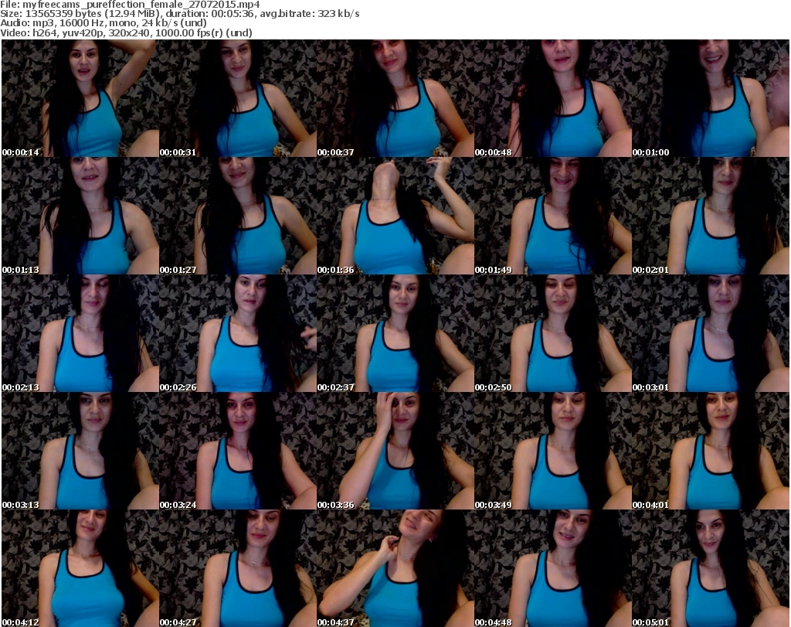Select the thumbnail frame stamped 00:04:37
791x627 pixels.
pos(395,568)
